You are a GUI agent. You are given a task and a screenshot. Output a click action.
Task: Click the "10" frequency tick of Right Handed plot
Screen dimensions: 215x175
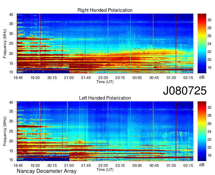pyautogui.click(x=11, y=72)
